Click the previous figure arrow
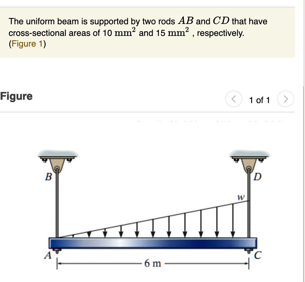The image size is (305, 282). pos(233,98)
